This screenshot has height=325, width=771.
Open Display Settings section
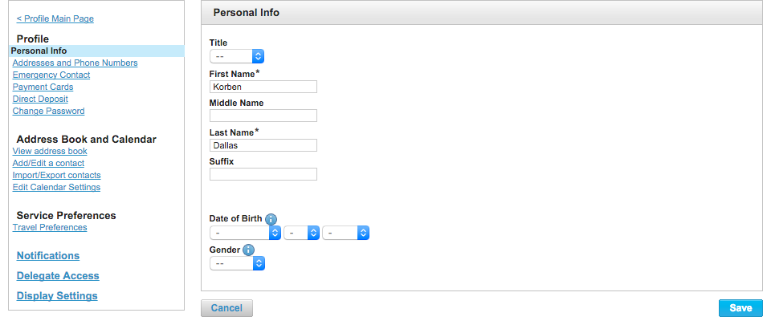[x=57, y=296]
